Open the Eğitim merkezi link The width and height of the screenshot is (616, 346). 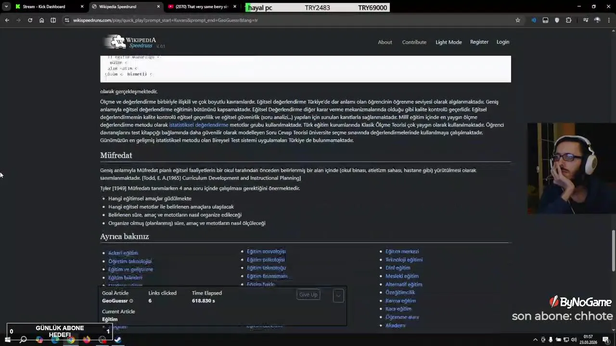pyautogui.click(x=402, y=252)
